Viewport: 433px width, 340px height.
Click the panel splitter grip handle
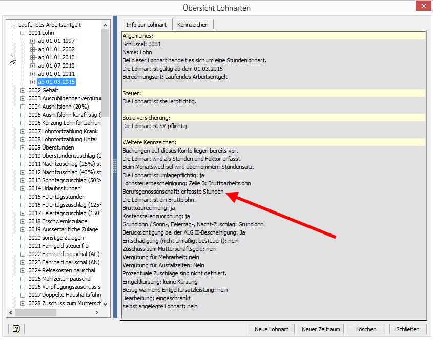pos(115,165)
